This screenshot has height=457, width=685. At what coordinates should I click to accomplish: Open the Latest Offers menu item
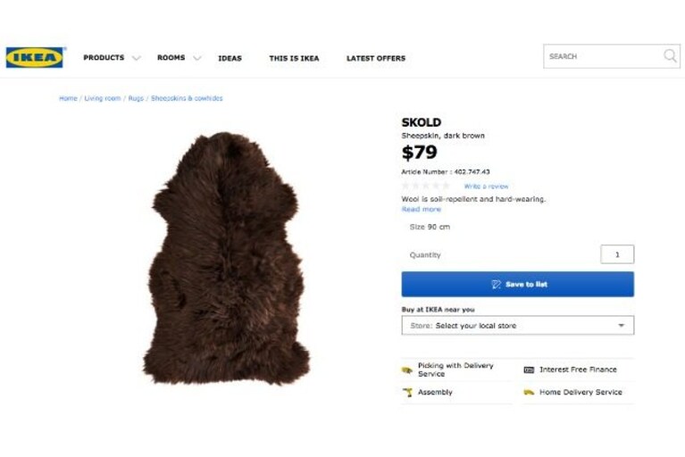click(376, 58)
